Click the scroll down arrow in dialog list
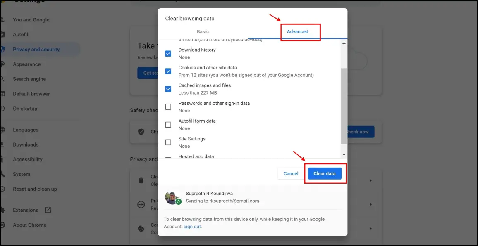478x246 pixels. 344,155
